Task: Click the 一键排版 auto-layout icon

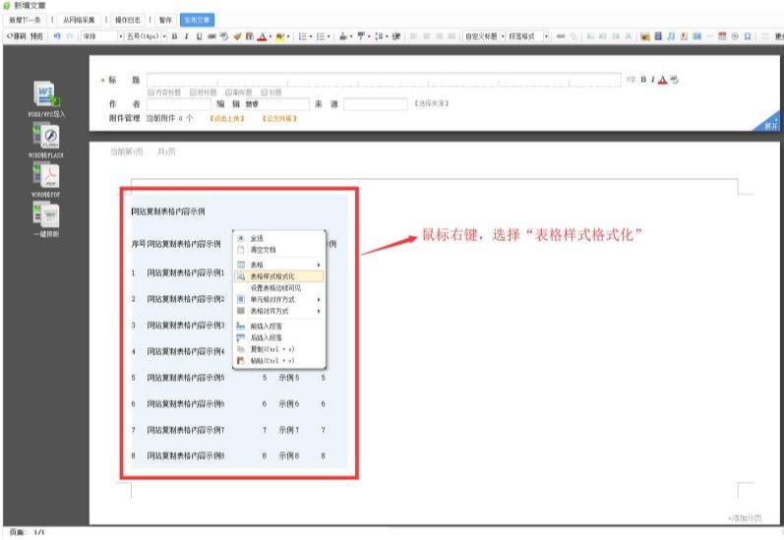Action: pos(47,216)
